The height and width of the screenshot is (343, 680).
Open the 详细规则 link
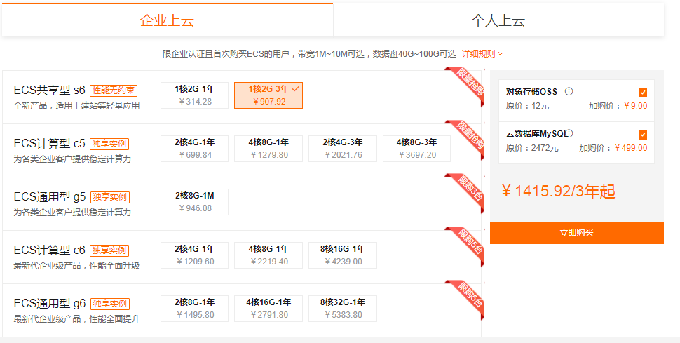point(482,54)
